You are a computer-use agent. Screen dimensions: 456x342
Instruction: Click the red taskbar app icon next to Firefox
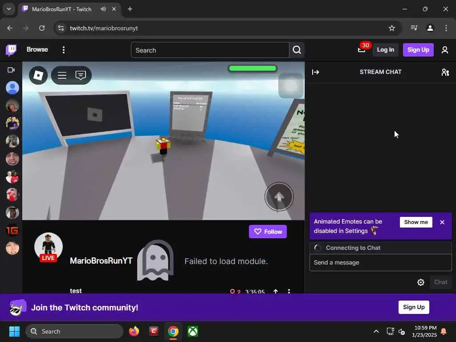point(154,331)
